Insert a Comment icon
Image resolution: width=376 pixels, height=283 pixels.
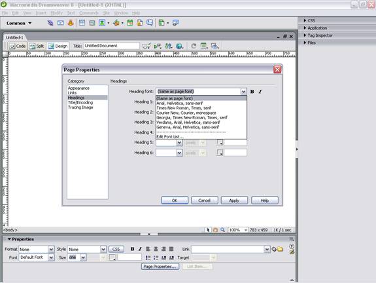150,23
